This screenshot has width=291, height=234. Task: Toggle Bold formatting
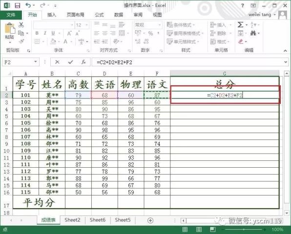coord(37,33)
